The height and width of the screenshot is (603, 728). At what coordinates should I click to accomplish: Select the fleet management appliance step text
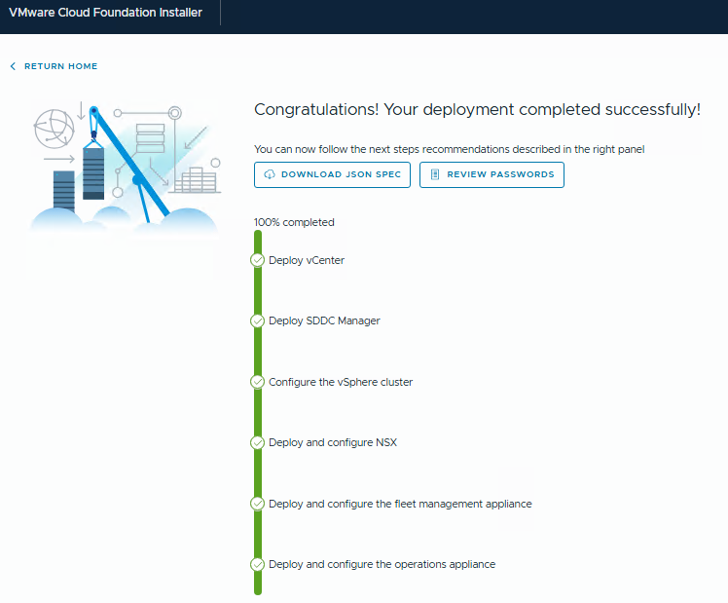(x=400, y=504)
